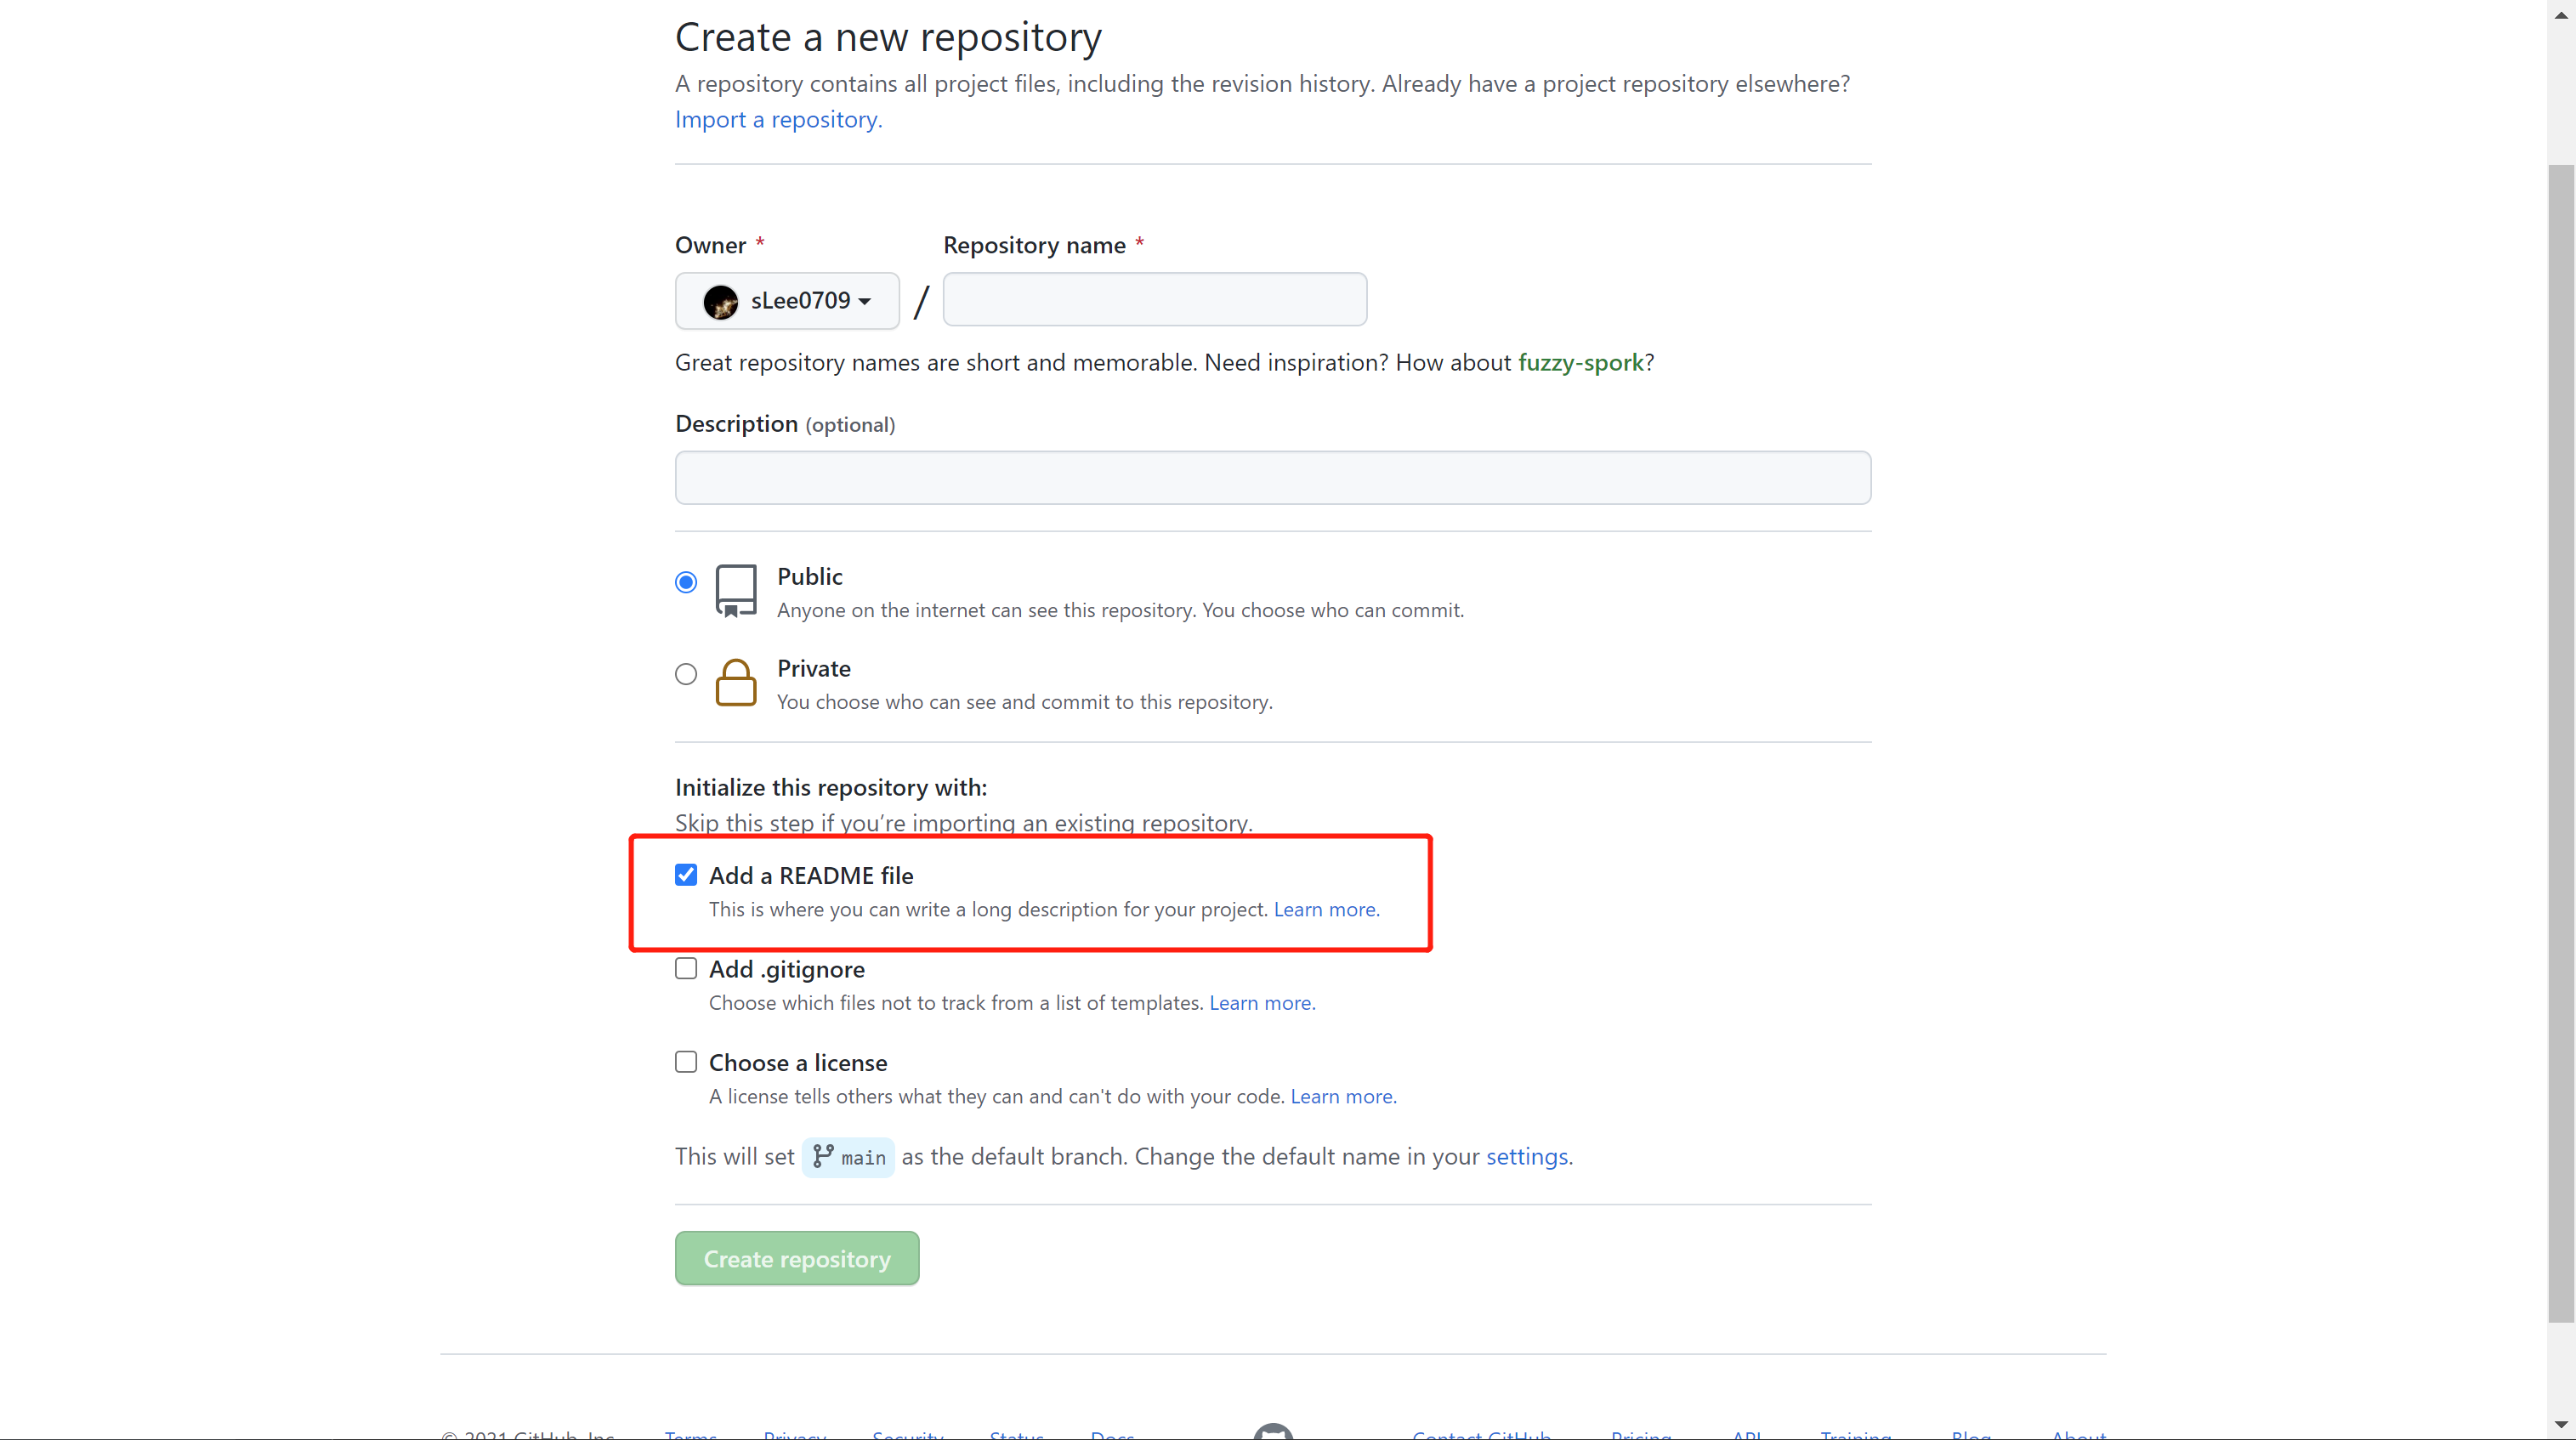Select the Private visibility radio button
This screenshot has width=2576, height=1440.
click(x=686, y=674)
